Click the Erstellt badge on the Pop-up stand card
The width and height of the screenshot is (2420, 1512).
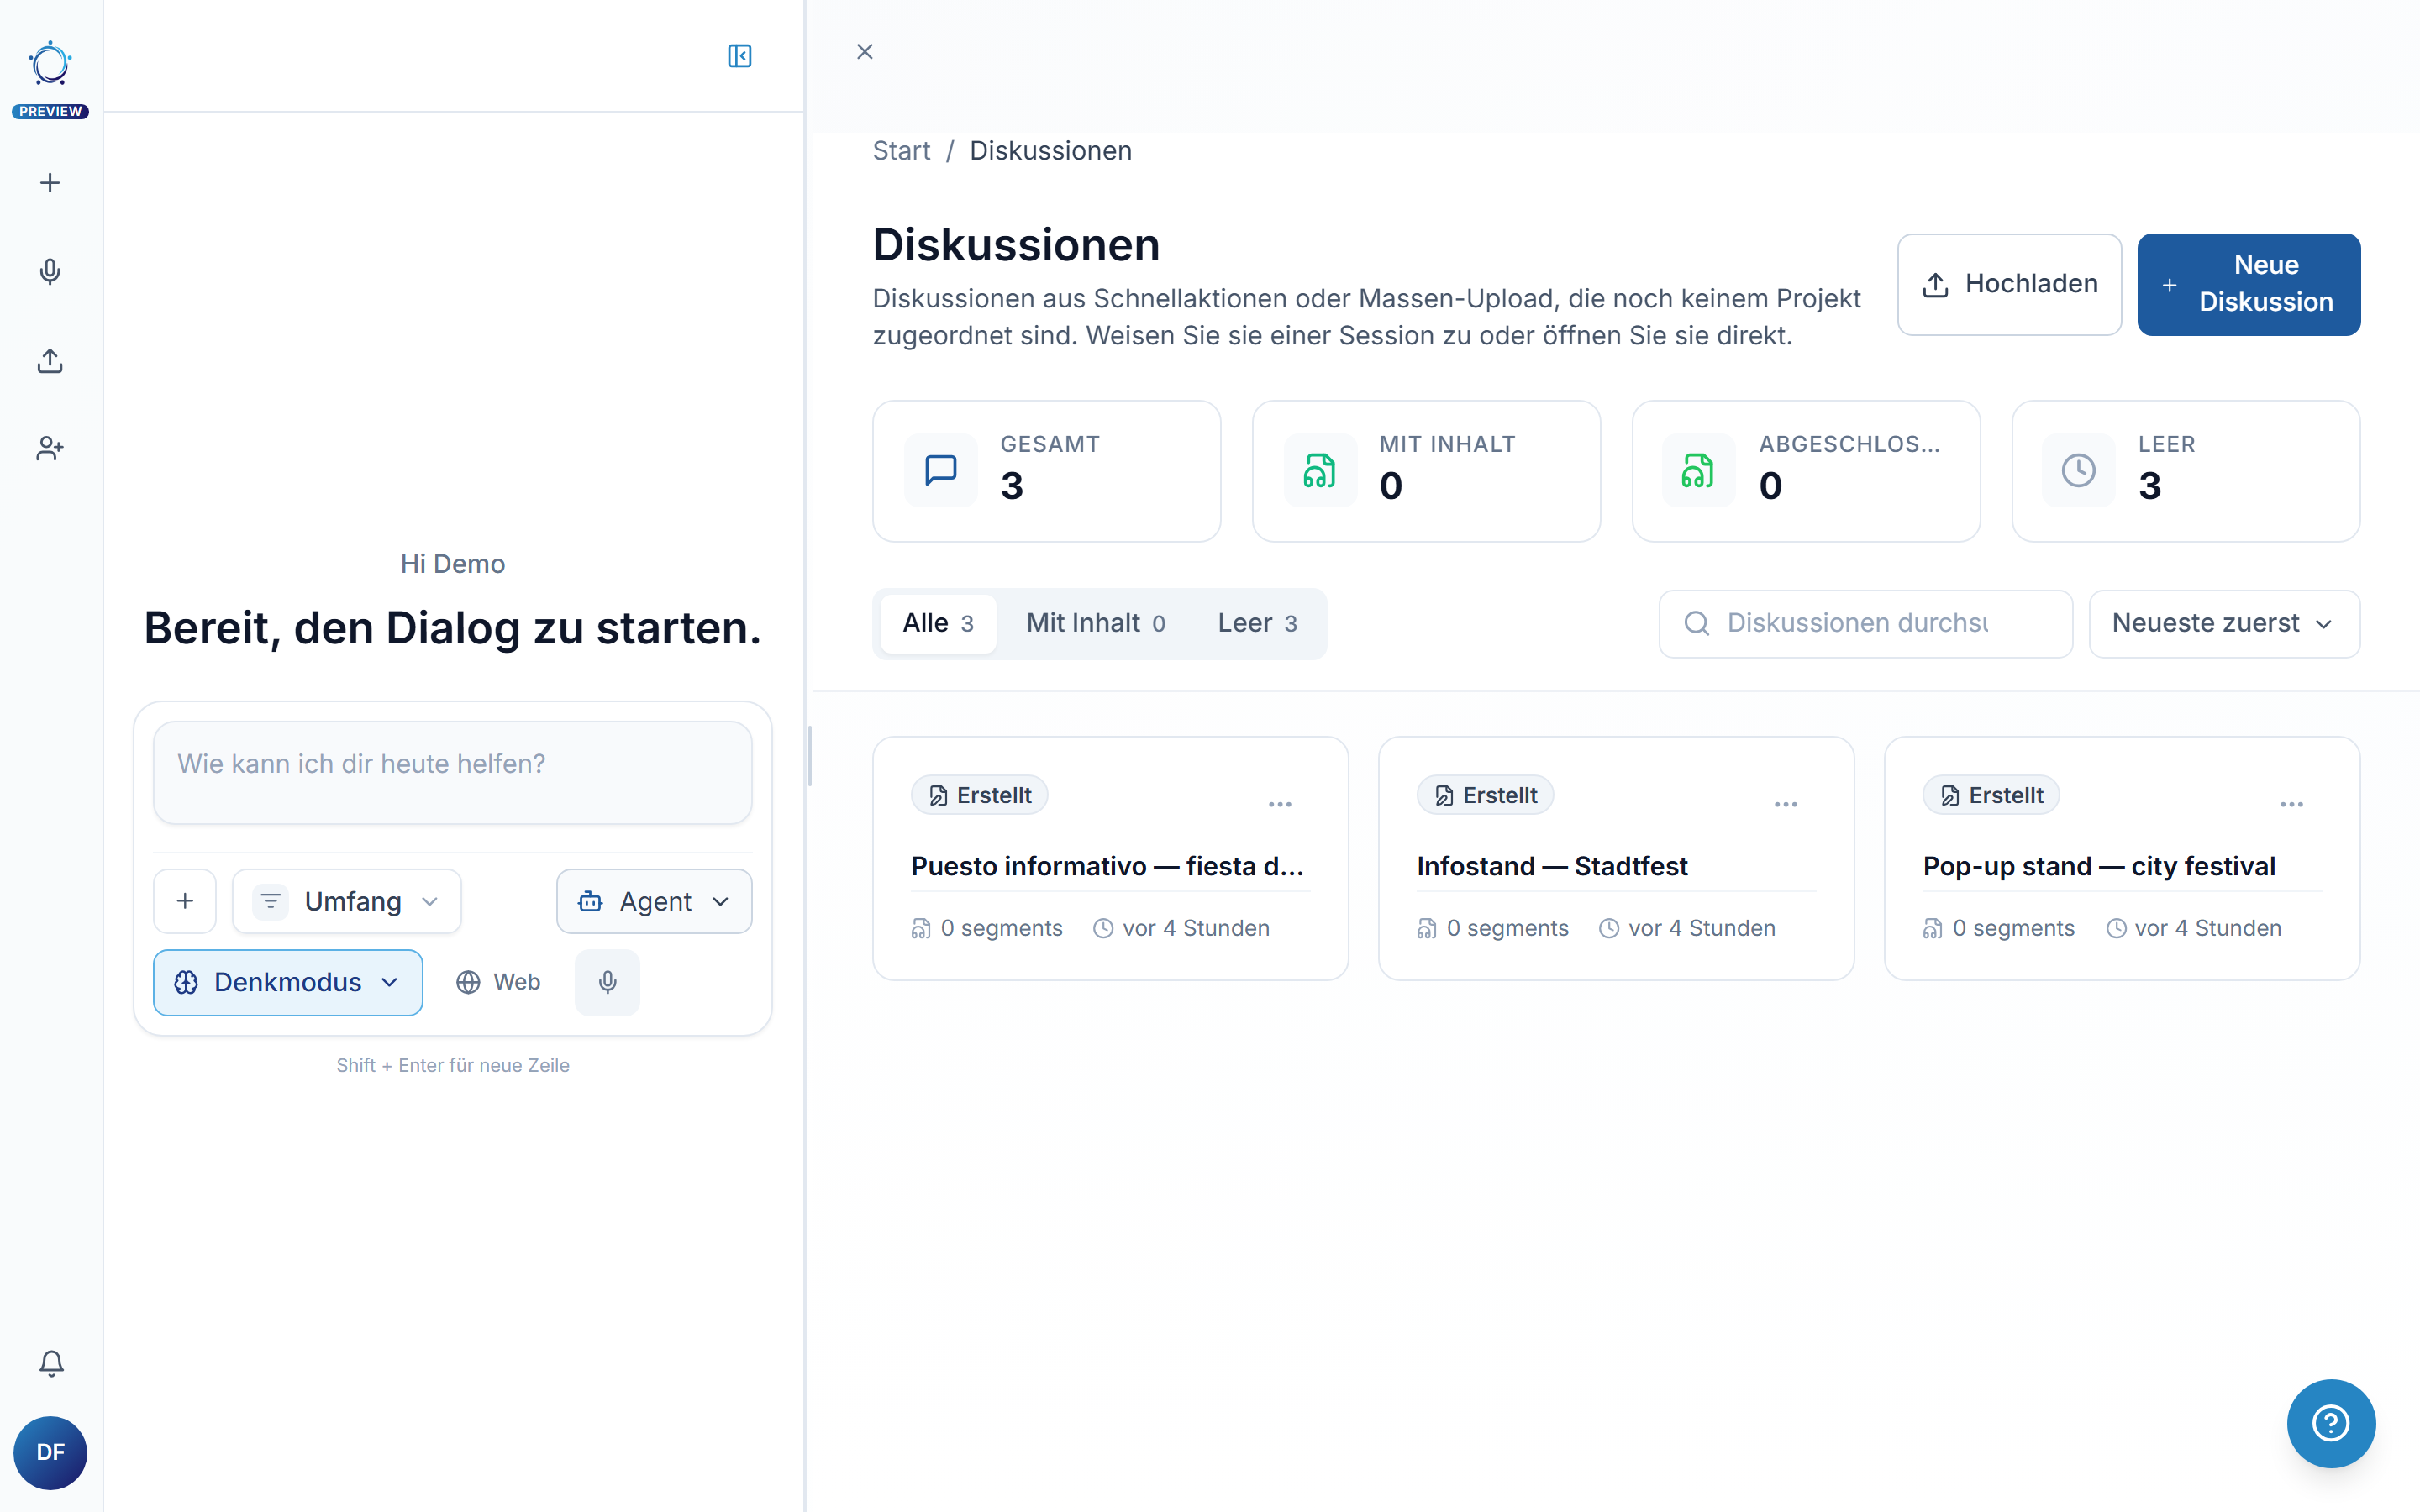1991,795
